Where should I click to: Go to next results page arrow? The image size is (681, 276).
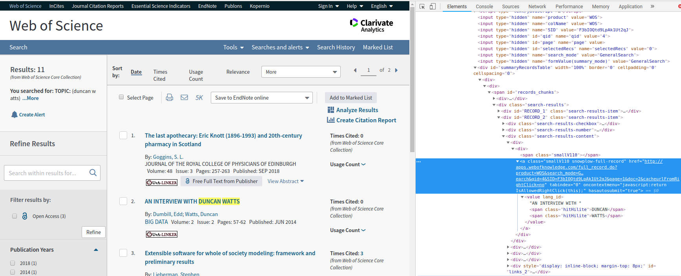coord(396,70)
